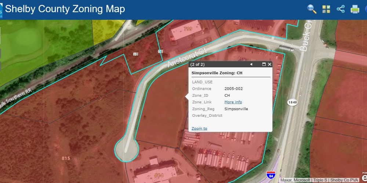This screenshot has height=183, width=367.
Task: Open the print tool
Action: pos(355,10)
